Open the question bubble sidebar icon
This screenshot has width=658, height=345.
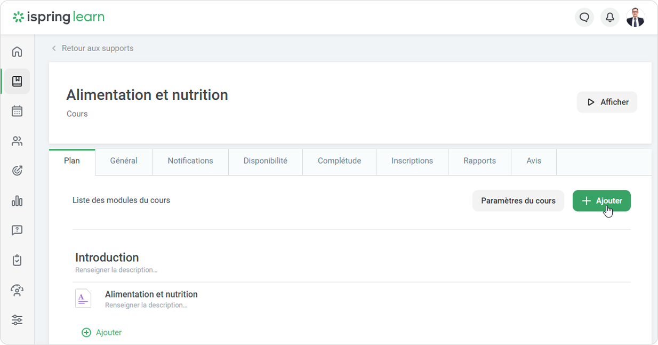pos(17,230)
